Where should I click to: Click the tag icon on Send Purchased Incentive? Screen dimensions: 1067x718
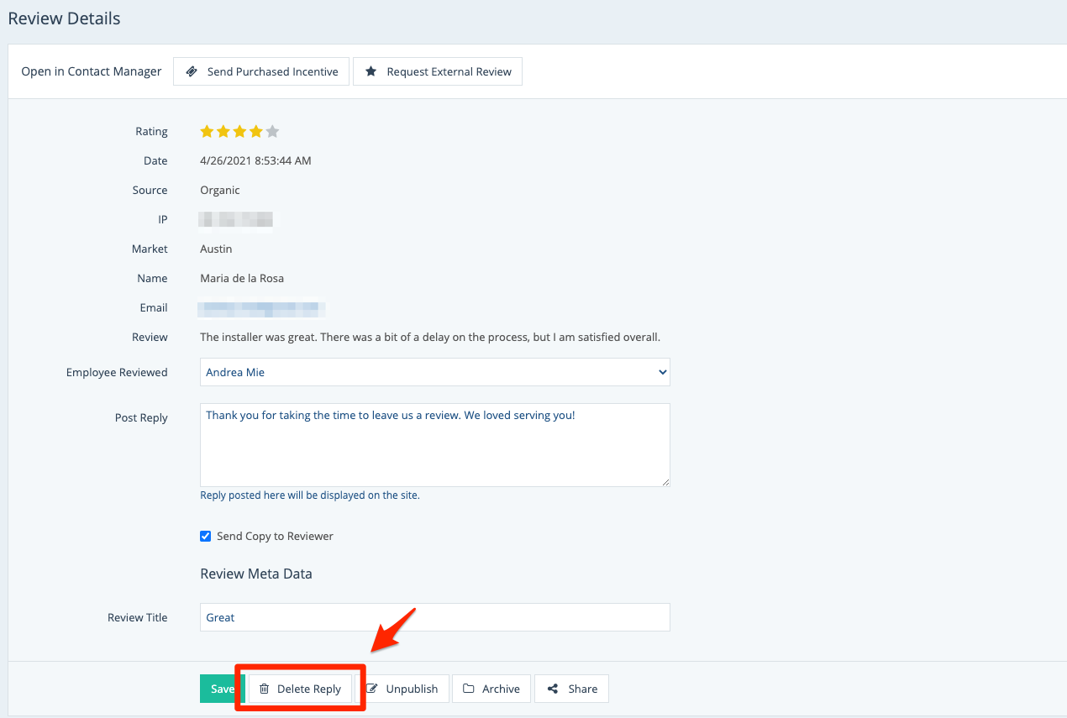pos(192,72)
